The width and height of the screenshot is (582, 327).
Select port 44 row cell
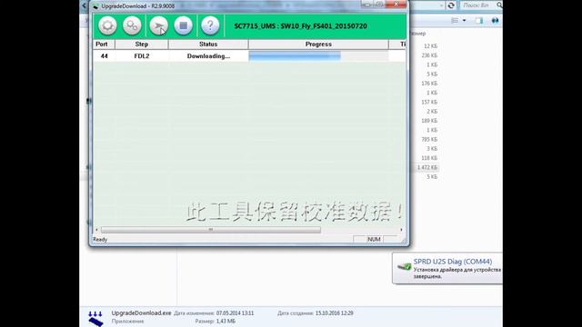[104, 56]
